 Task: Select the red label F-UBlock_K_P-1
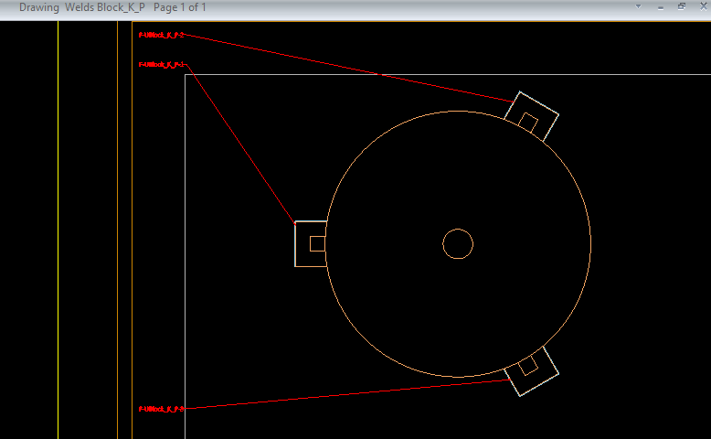[x=162, y=65]
